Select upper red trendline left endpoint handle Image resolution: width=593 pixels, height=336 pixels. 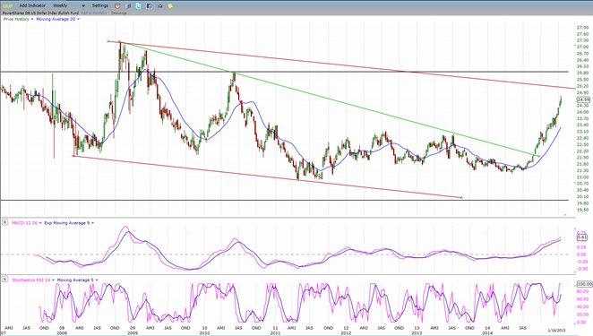pos(108,41)
